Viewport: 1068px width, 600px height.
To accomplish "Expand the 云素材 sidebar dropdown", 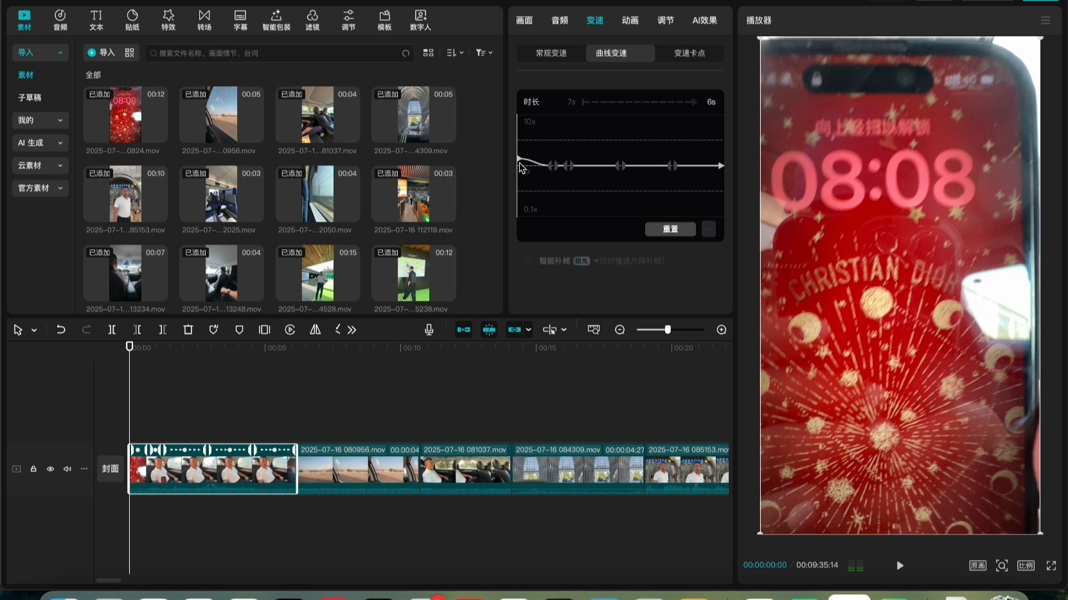I will (x=40, y=165).
